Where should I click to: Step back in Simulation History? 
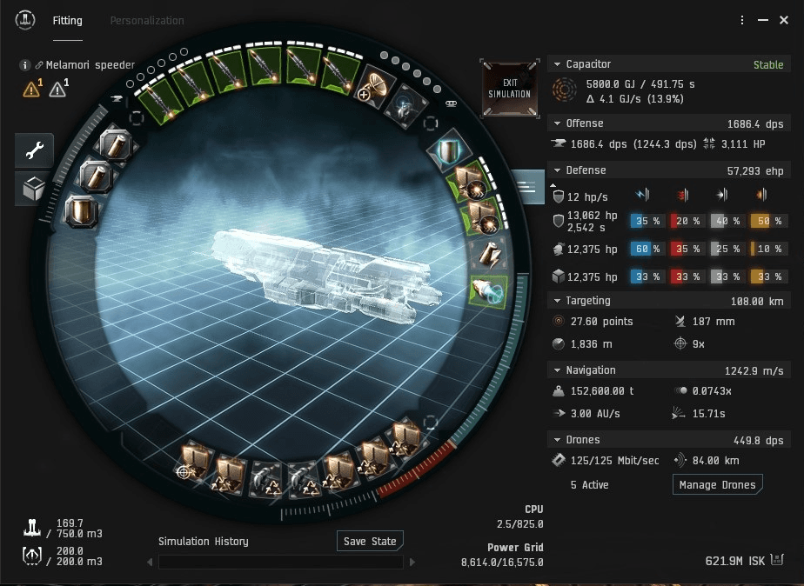coord(150,562)
